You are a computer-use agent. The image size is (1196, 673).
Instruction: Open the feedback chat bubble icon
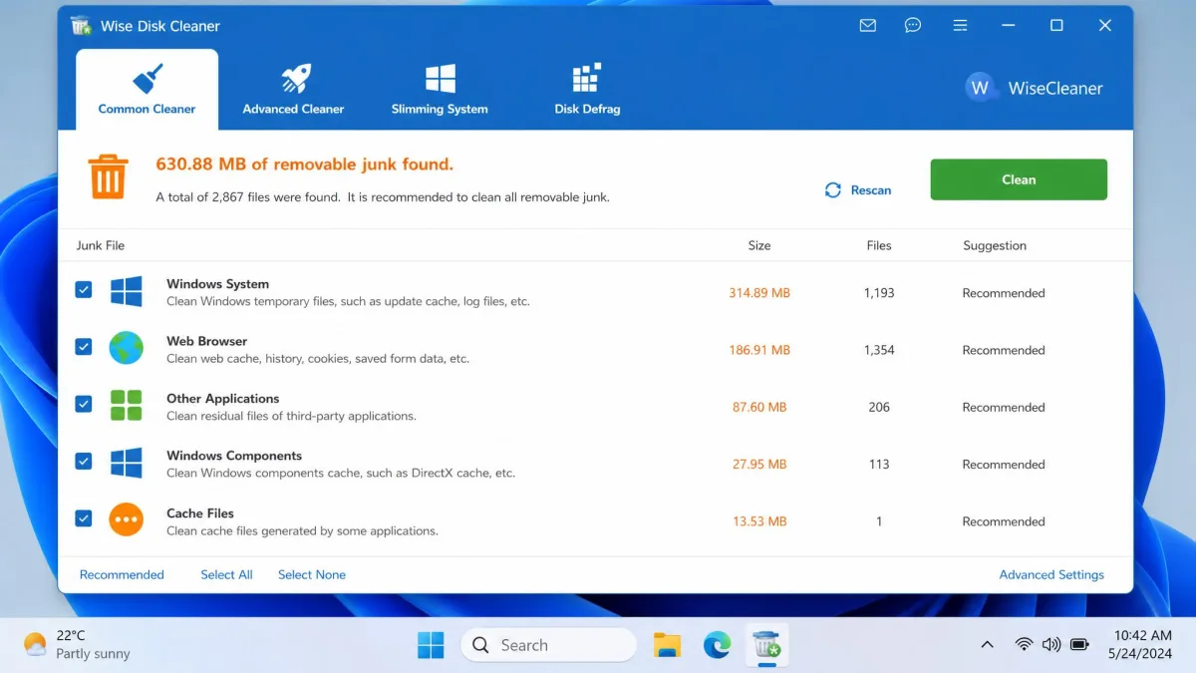coord(913,25)
